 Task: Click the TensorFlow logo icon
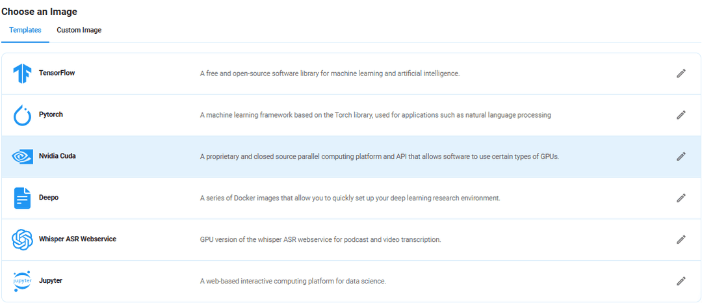(x=22, y=73)
